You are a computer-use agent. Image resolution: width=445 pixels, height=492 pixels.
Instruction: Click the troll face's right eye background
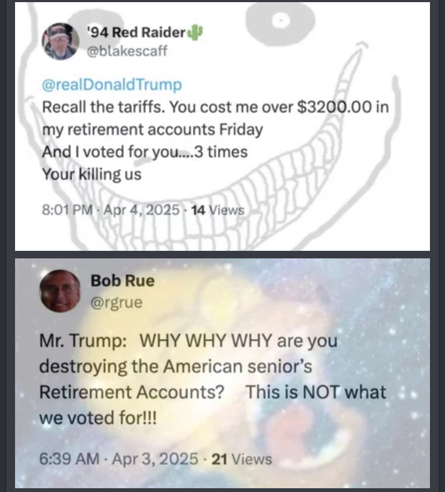pyautogui.click(x=280, y=22)
